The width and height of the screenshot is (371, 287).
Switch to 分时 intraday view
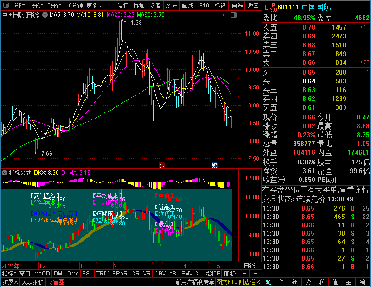click(x=19, y=6)
